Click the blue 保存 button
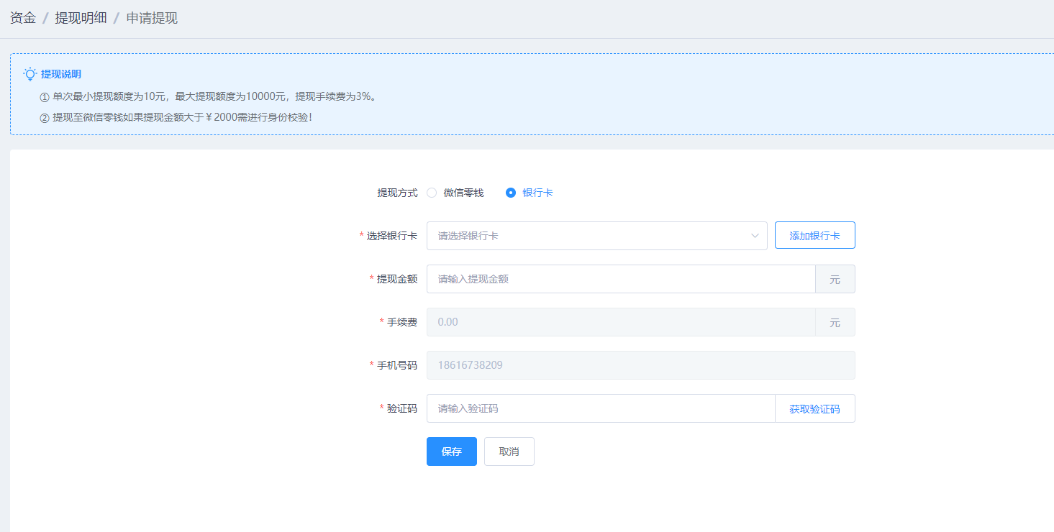1054x532 pixels. point(451,451)
